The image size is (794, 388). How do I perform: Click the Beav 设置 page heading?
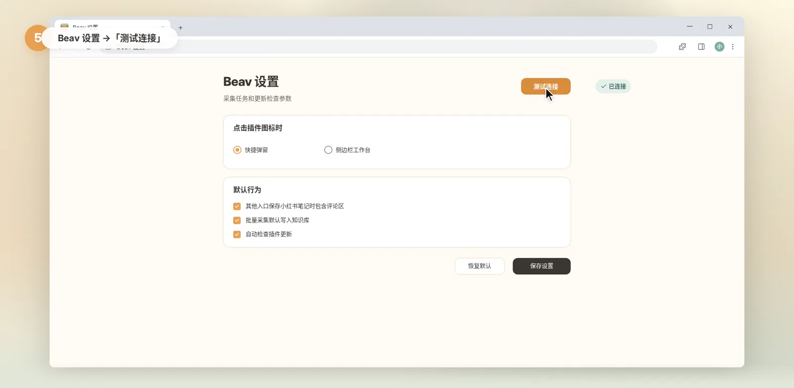coord(251,82)
